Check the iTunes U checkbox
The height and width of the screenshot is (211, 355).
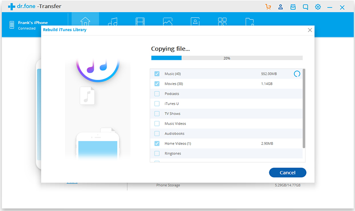click(157, 104)
